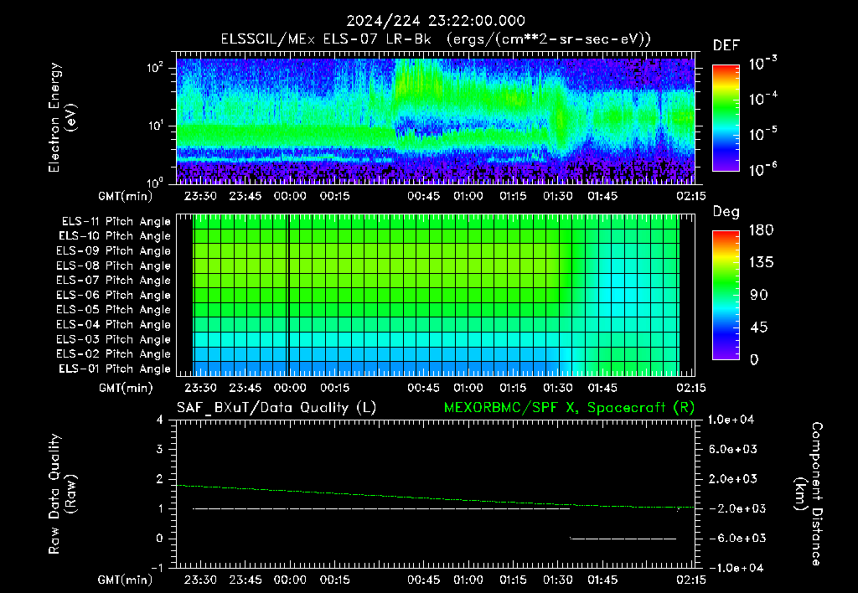Click the 2.0e+03 distance axis label
This screenshot has width=858, height=593.
pos(733,478)
